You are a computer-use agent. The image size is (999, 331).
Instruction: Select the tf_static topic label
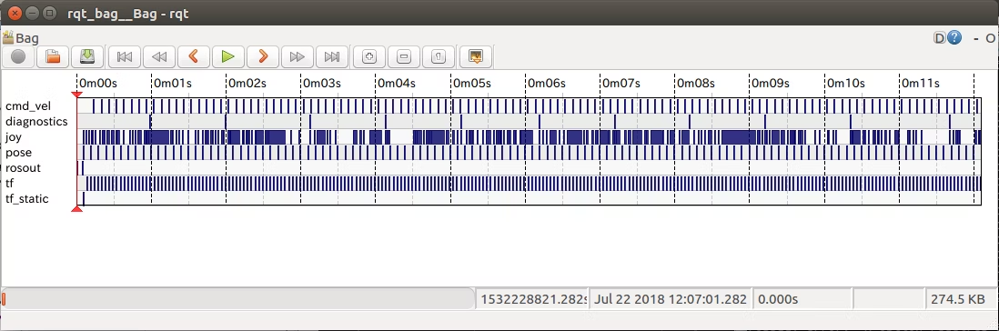coord(26,199)
